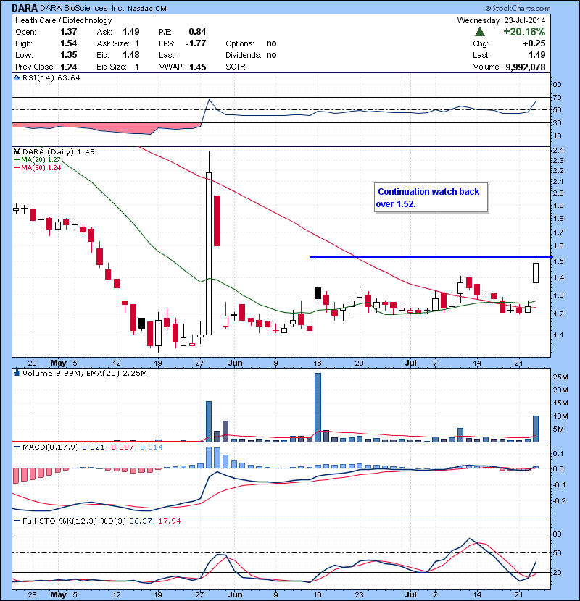Click the MACD value 0.021 text

[93, 447]
